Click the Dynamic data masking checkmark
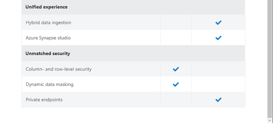The image size is (273, 123). pos(176,84)
